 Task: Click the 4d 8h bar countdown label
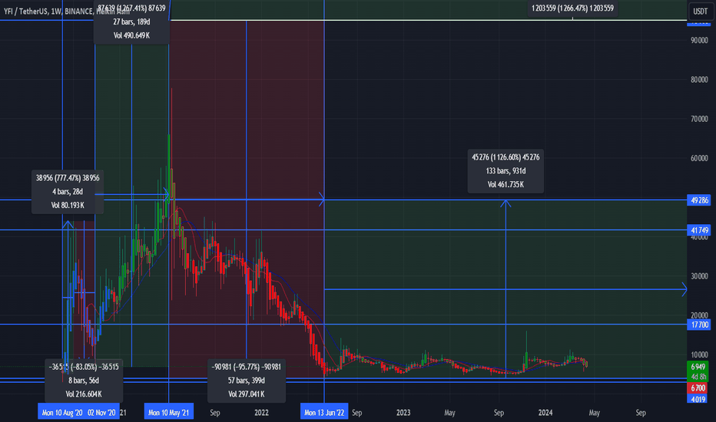pos(698,377)
